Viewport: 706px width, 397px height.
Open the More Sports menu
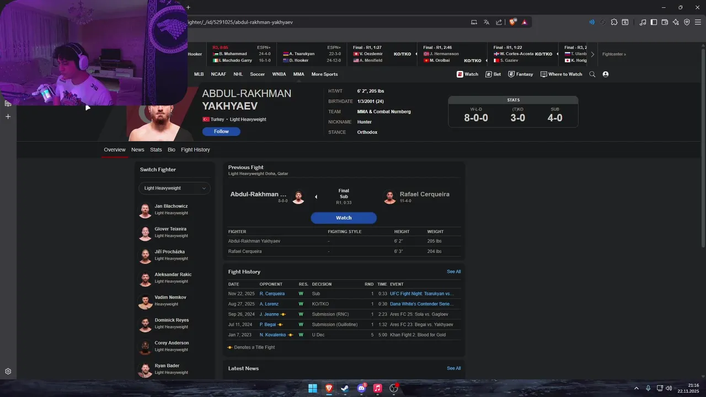324,74
